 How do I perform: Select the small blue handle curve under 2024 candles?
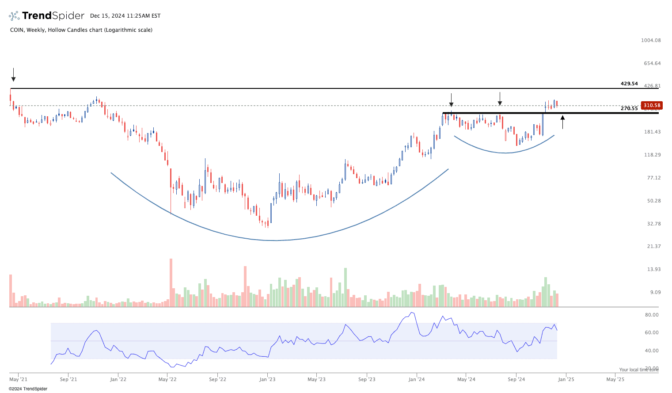coord(505,153)
